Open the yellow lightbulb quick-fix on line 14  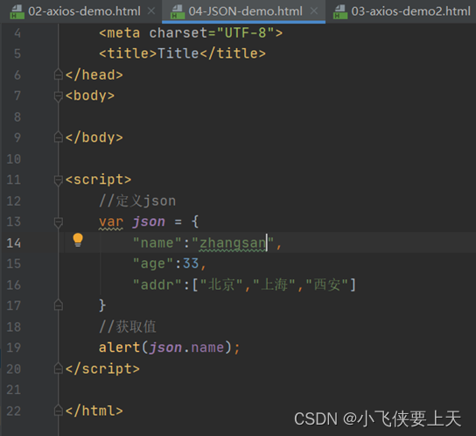(78, 240)
